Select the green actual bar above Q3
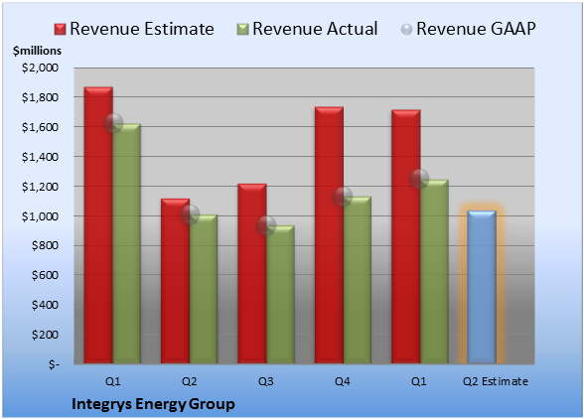 pyautogui.click(x=280, y=295)
